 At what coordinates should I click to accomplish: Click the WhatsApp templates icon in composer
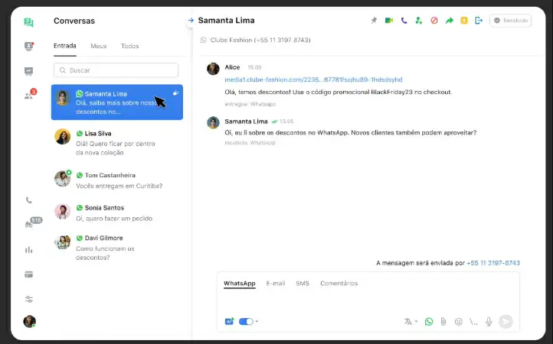[429, 322]
